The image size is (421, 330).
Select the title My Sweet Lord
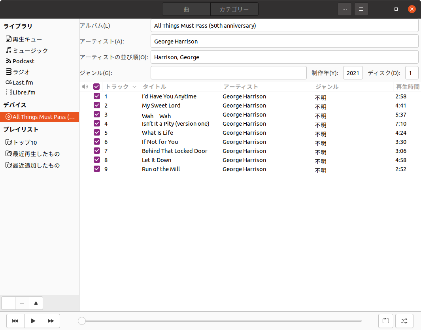click(x=161, y=106)
